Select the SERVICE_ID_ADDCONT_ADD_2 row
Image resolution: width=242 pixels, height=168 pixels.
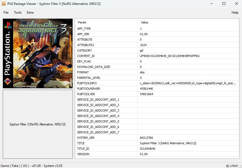tap(157, 105)
